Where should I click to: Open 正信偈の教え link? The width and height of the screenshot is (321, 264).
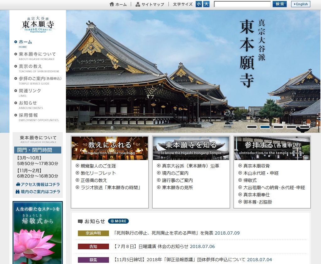pyautogui.click(x=94, y=180)
